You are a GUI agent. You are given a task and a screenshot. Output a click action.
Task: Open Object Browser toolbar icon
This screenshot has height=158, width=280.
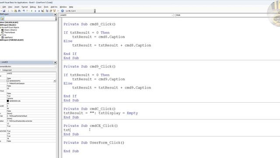pyautogui.click(x=54, y=11)
